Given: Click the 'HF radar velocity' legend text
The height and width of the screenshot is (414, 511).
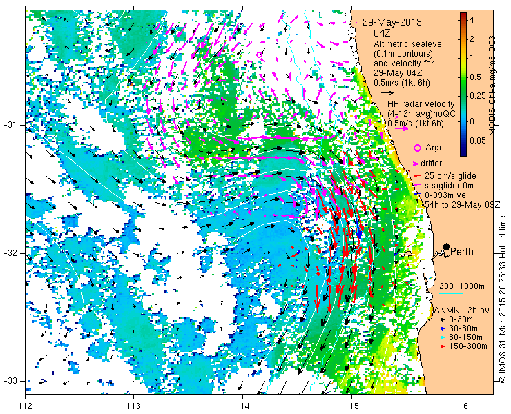Looking at the screenshot, I should (421, 104).
